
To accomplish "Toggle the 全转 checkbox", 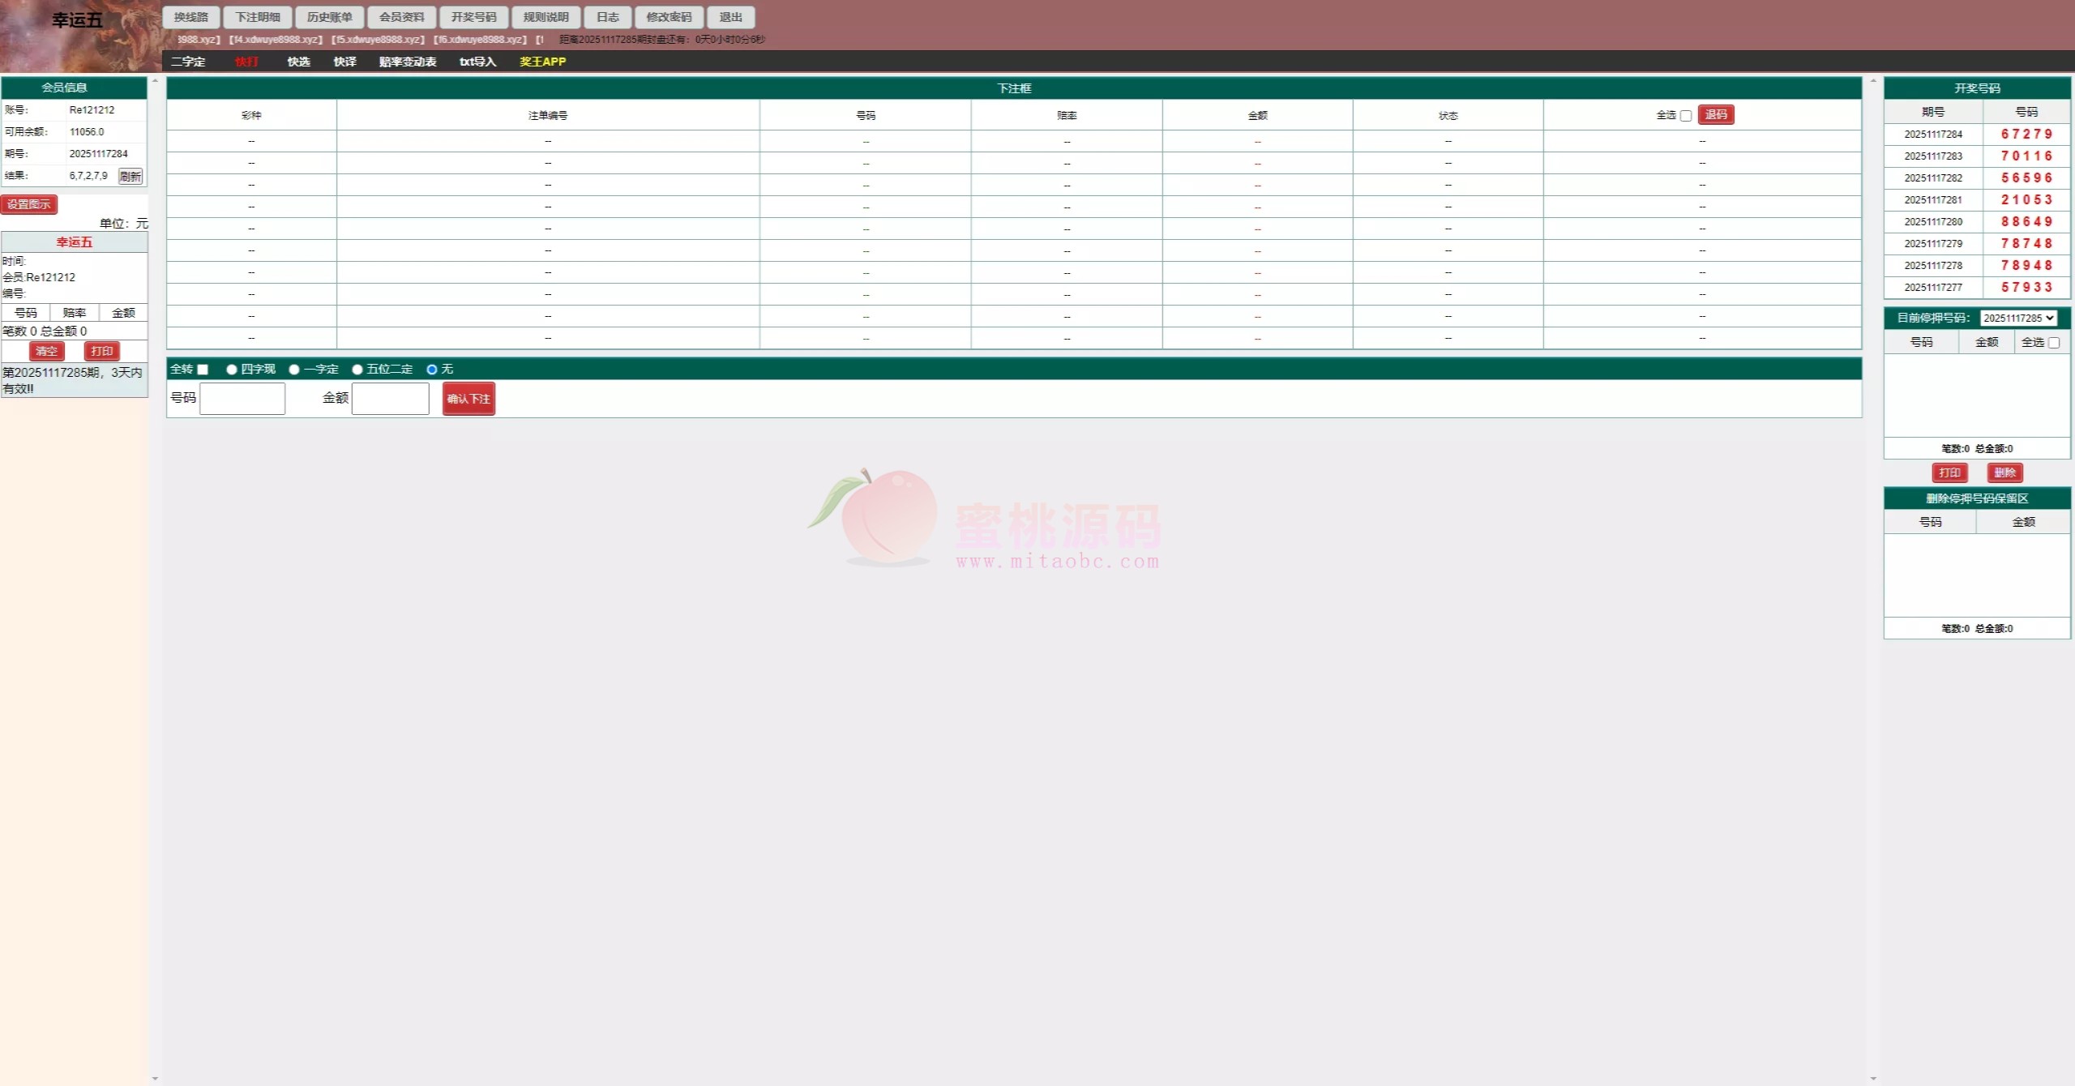I will 203,370.
